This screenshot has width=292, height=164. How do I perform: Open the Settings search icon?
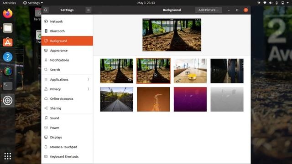[46, 10]
